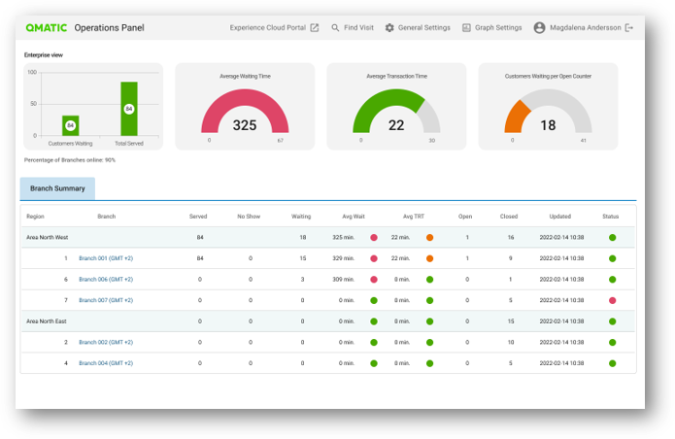Select the Area North West region row

(x=328, y=238)
